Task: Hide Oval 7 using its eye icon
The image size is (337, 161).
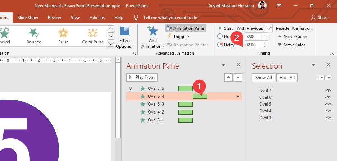Action: (x=328, y=91)
